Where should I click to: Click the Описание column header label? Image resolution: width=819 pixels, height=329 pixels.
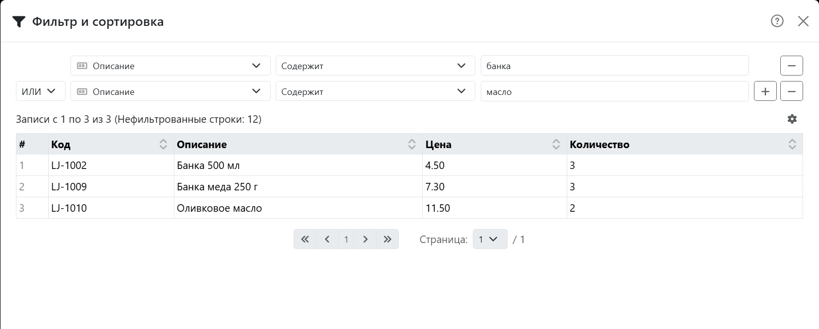(202, 144)
